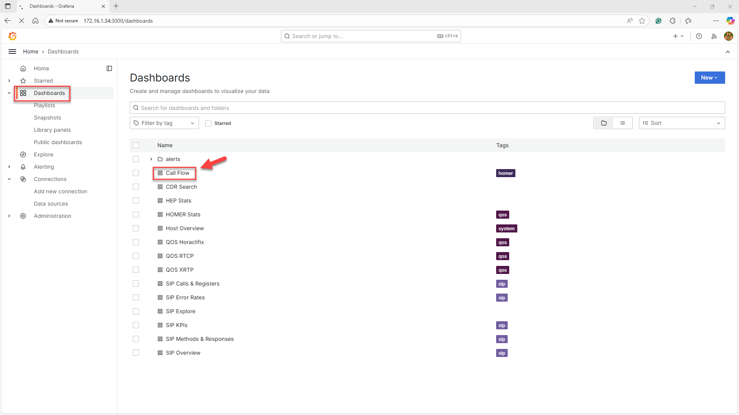Expand the alerts folder
Screen dimensions: 739x415
pyautogui.click(x=151, y=159)
